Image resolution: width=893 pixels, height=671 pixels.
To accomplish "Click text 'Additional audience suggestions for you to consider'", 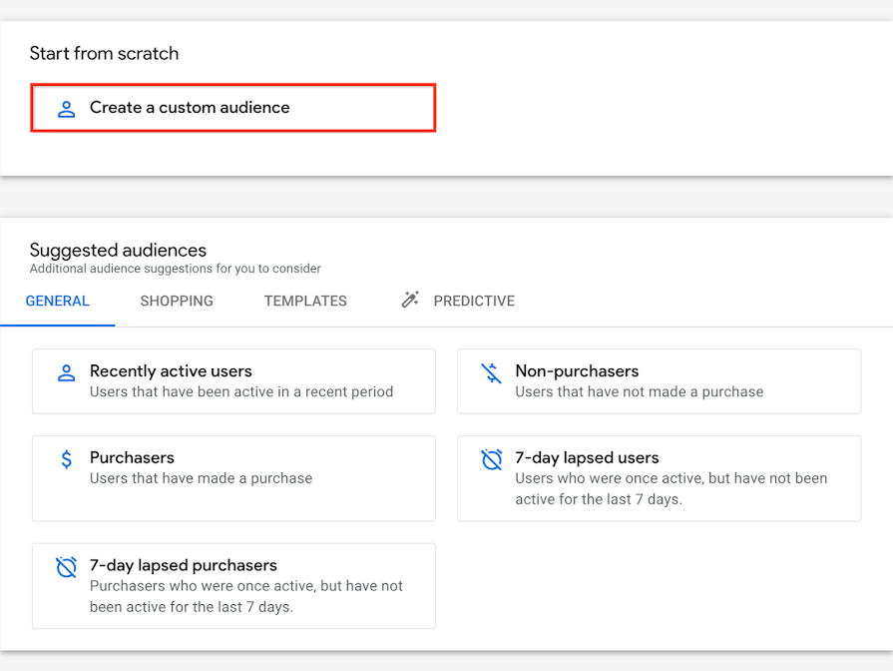I will click(x=176, y=269).
